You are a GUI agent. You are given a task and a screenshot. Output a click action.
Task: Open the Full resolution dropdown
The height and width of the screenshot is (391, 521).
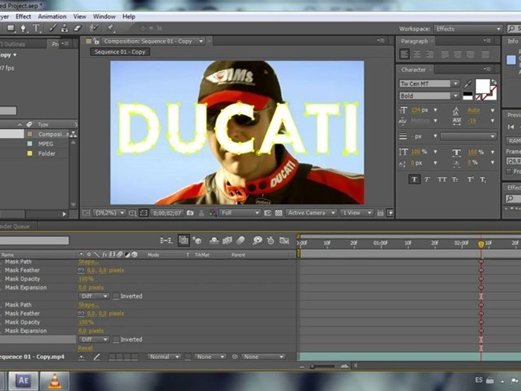(x=240, y=213)
